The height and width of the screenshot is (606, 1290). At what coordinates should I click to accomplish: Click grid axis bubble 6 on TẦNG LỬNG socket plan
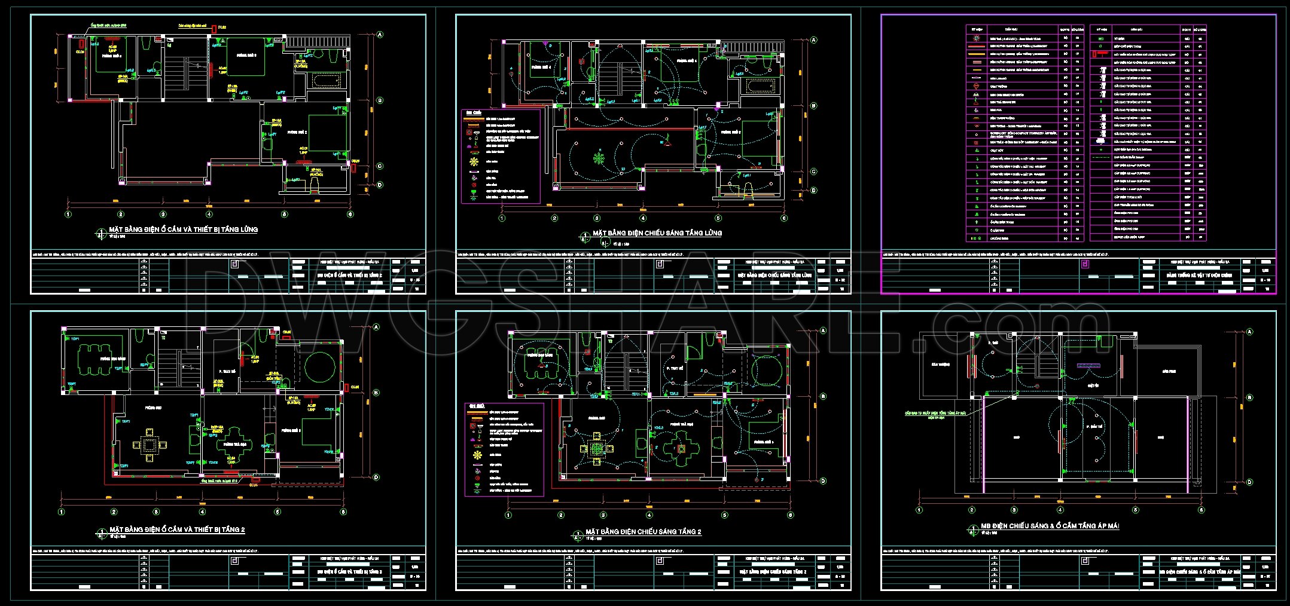pyautogui.click(x=350, y=214)
